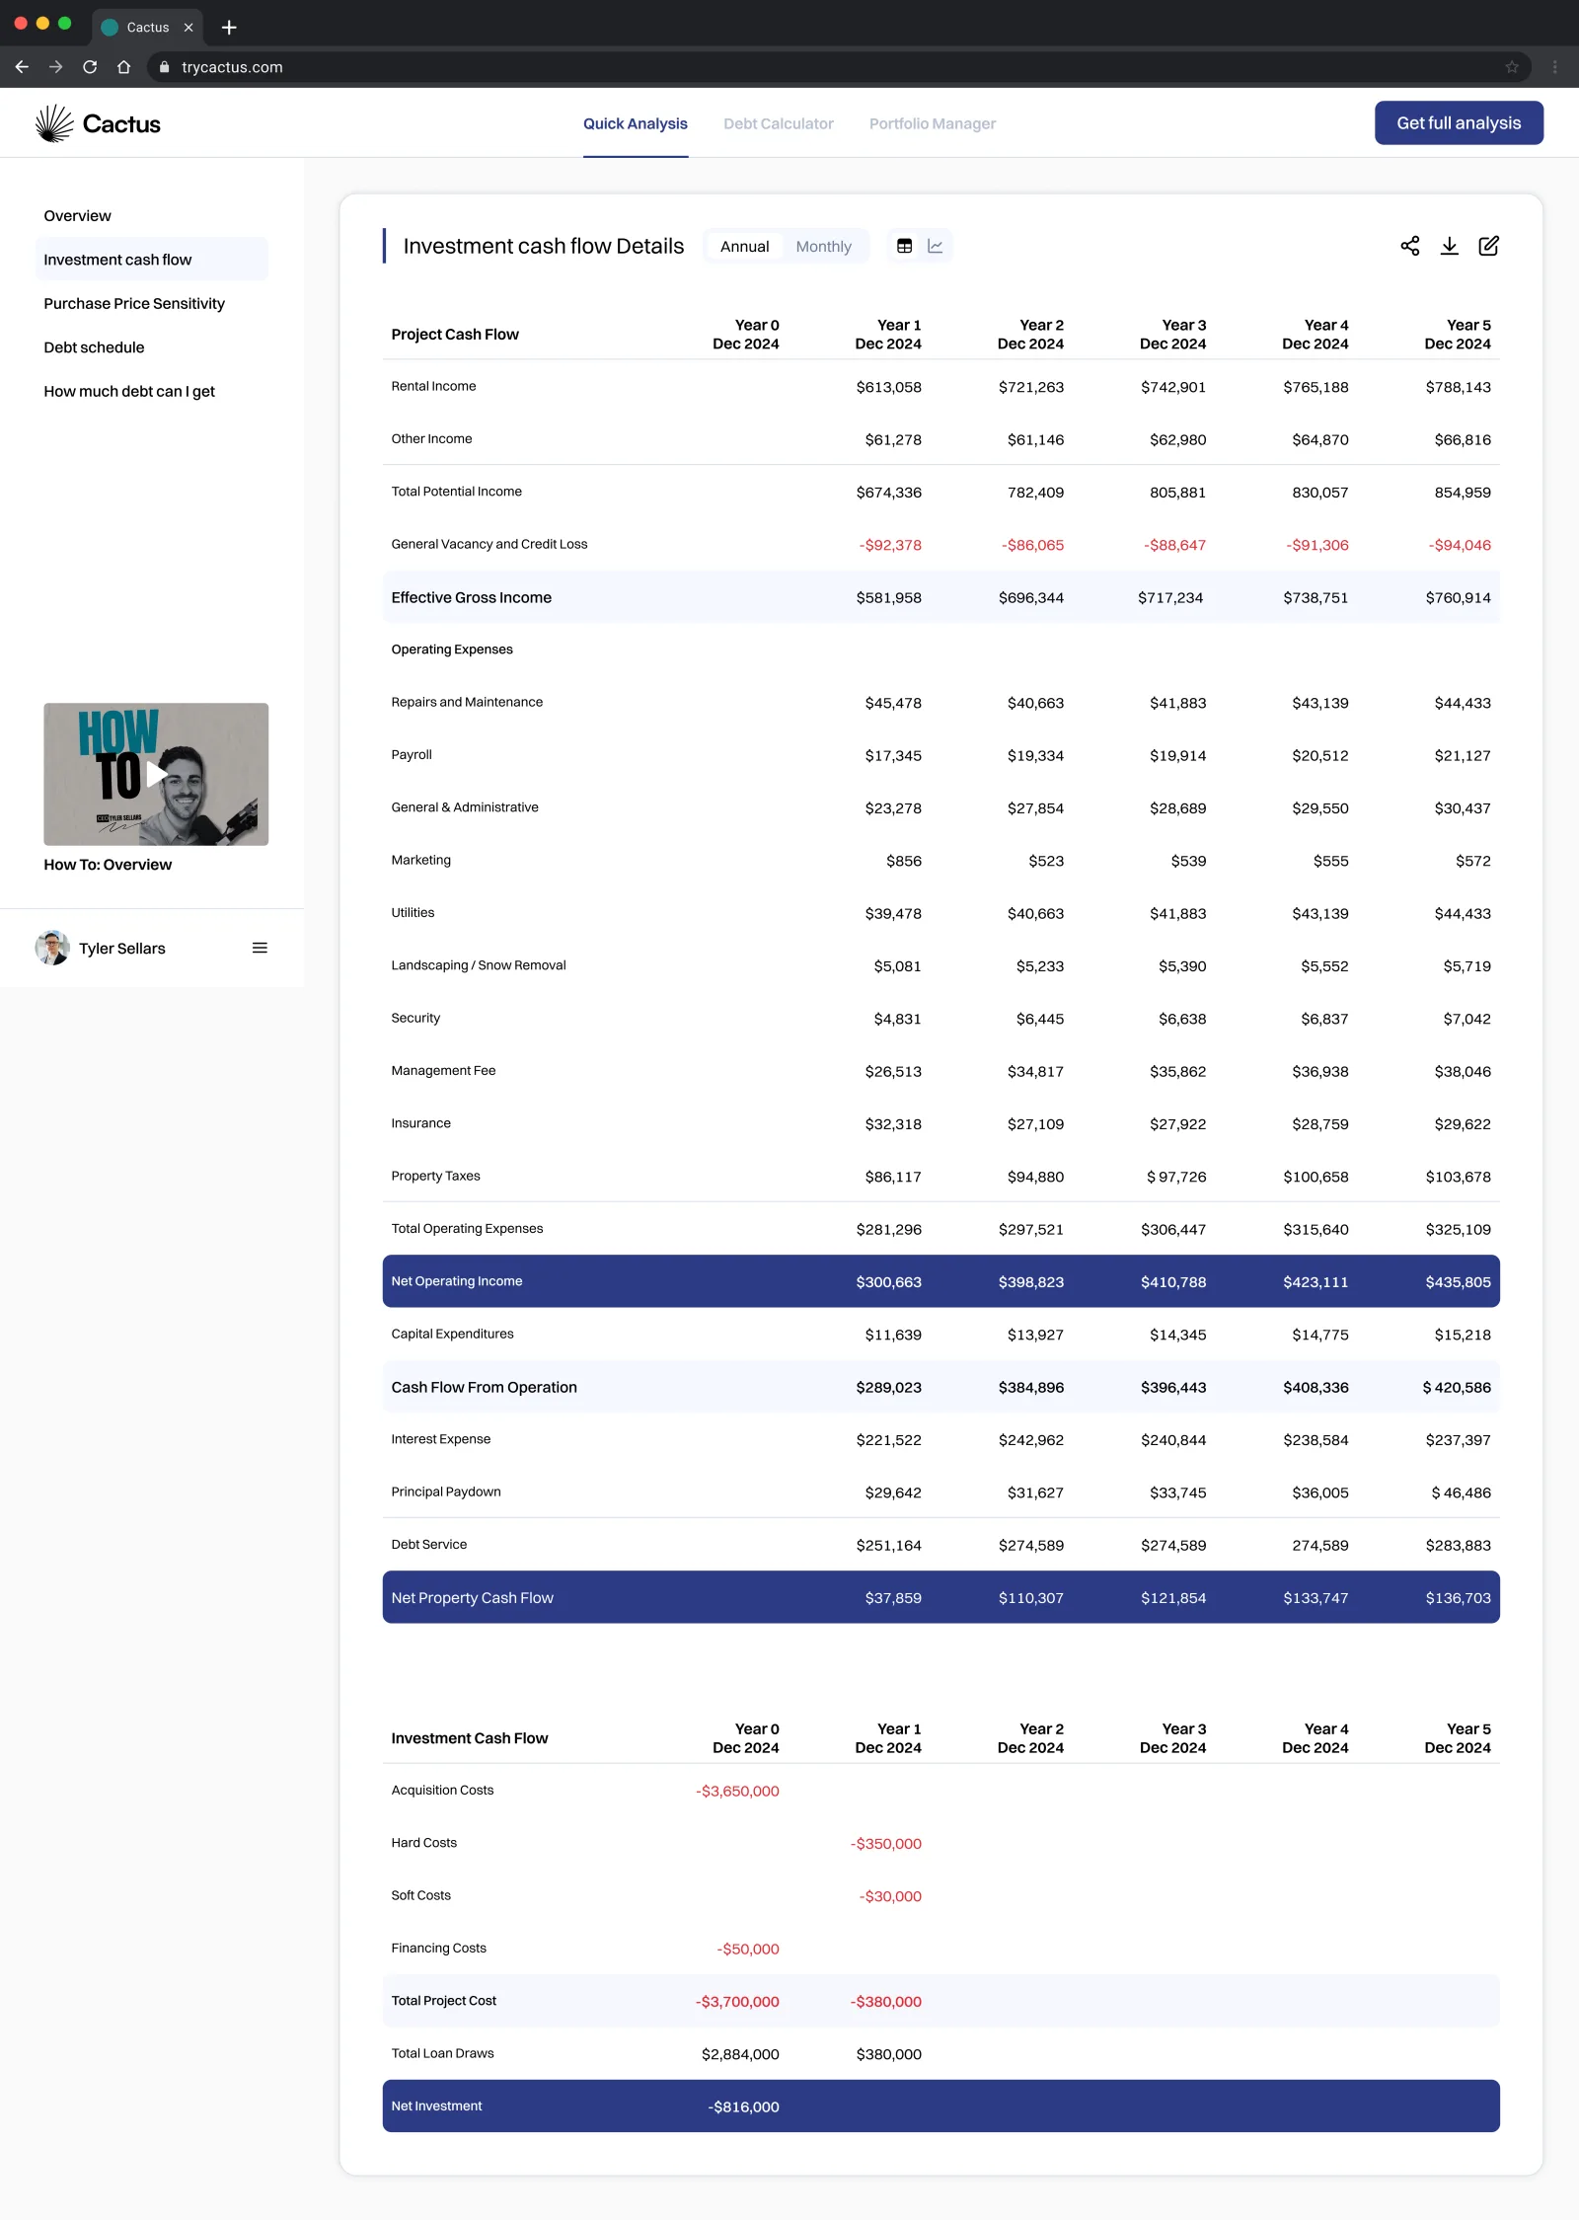Click Investment Cash Flow table header
The width and height of the screenshot is (1579, 2220).
click(469, 1737)
